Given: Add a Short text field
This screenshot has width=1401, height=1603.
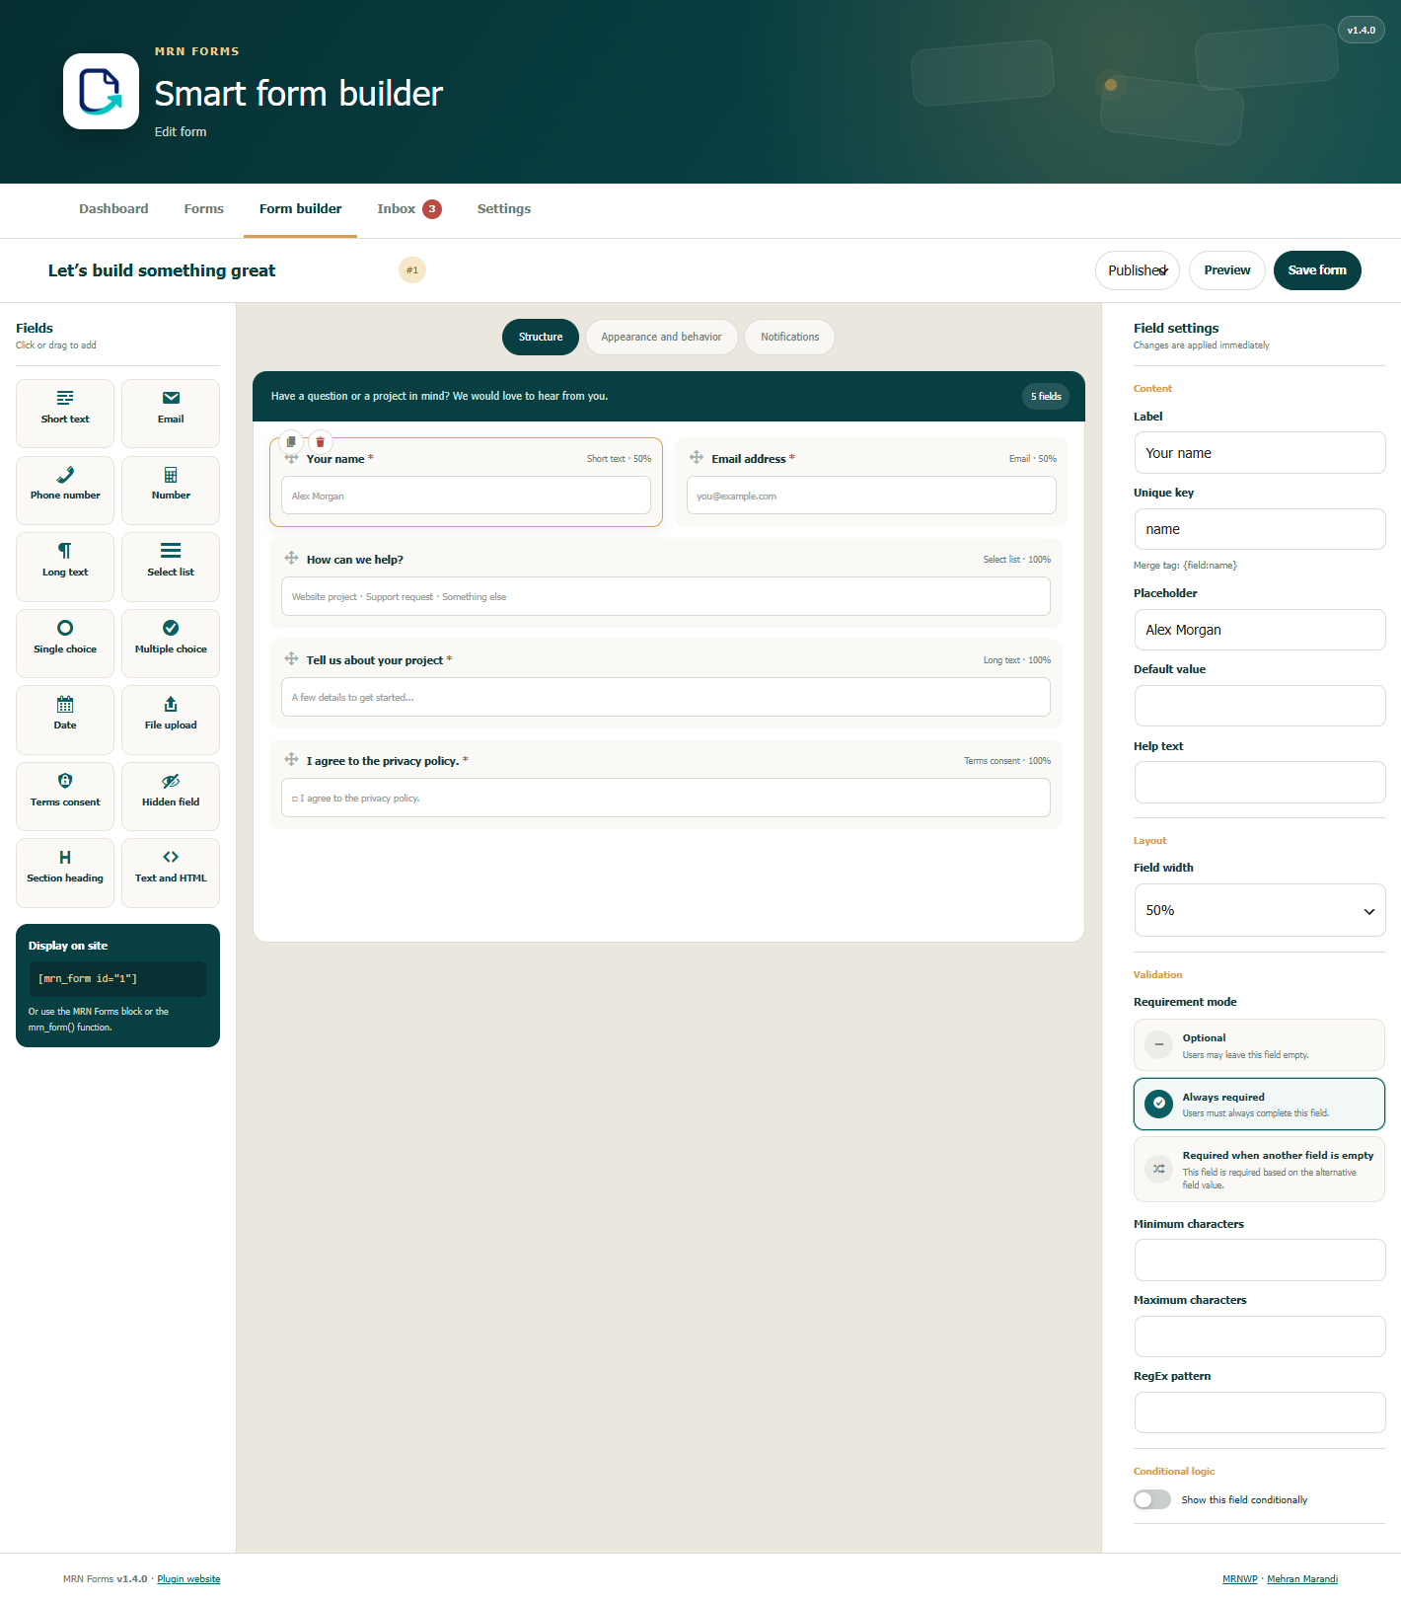Looking at the screenshot, I should (x=65, y=414).
